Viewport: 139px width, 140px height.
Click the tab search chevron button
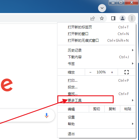tap(102, 8)
